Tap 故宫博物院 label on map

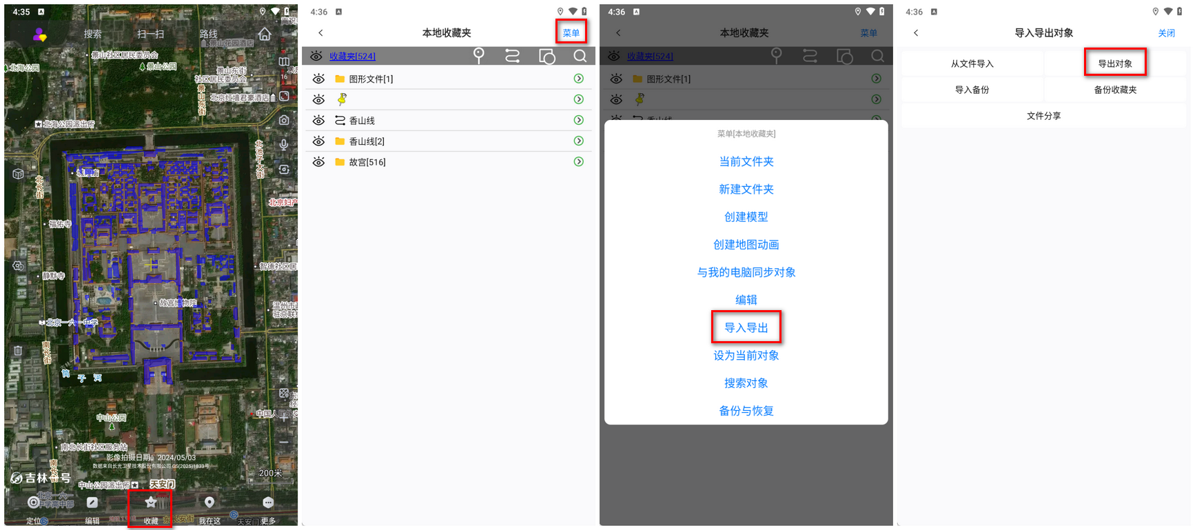click(178, 303)
